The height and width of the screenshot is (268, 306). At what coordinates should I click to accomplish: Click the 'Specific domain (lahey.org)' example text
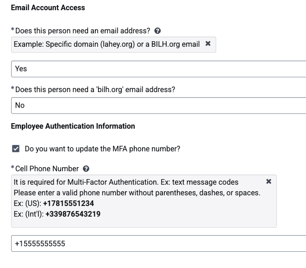(x=90, y=44)
